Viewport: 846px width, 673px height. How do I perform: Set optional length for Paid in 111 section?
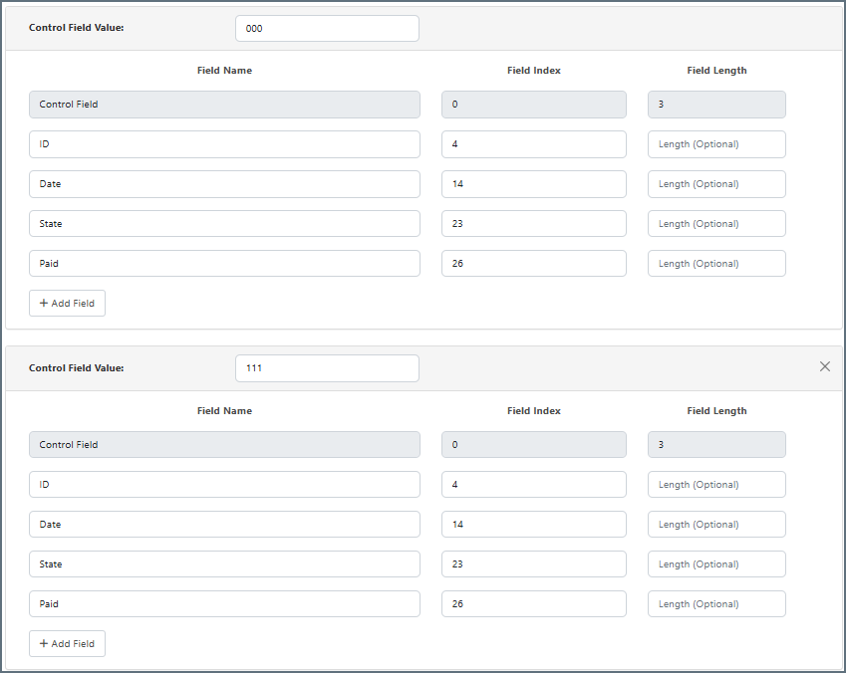point(716,604)
